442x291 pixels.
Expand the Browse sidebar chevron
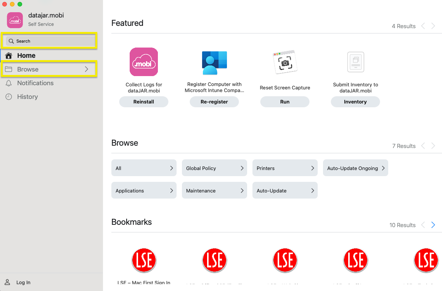[87, 69]
